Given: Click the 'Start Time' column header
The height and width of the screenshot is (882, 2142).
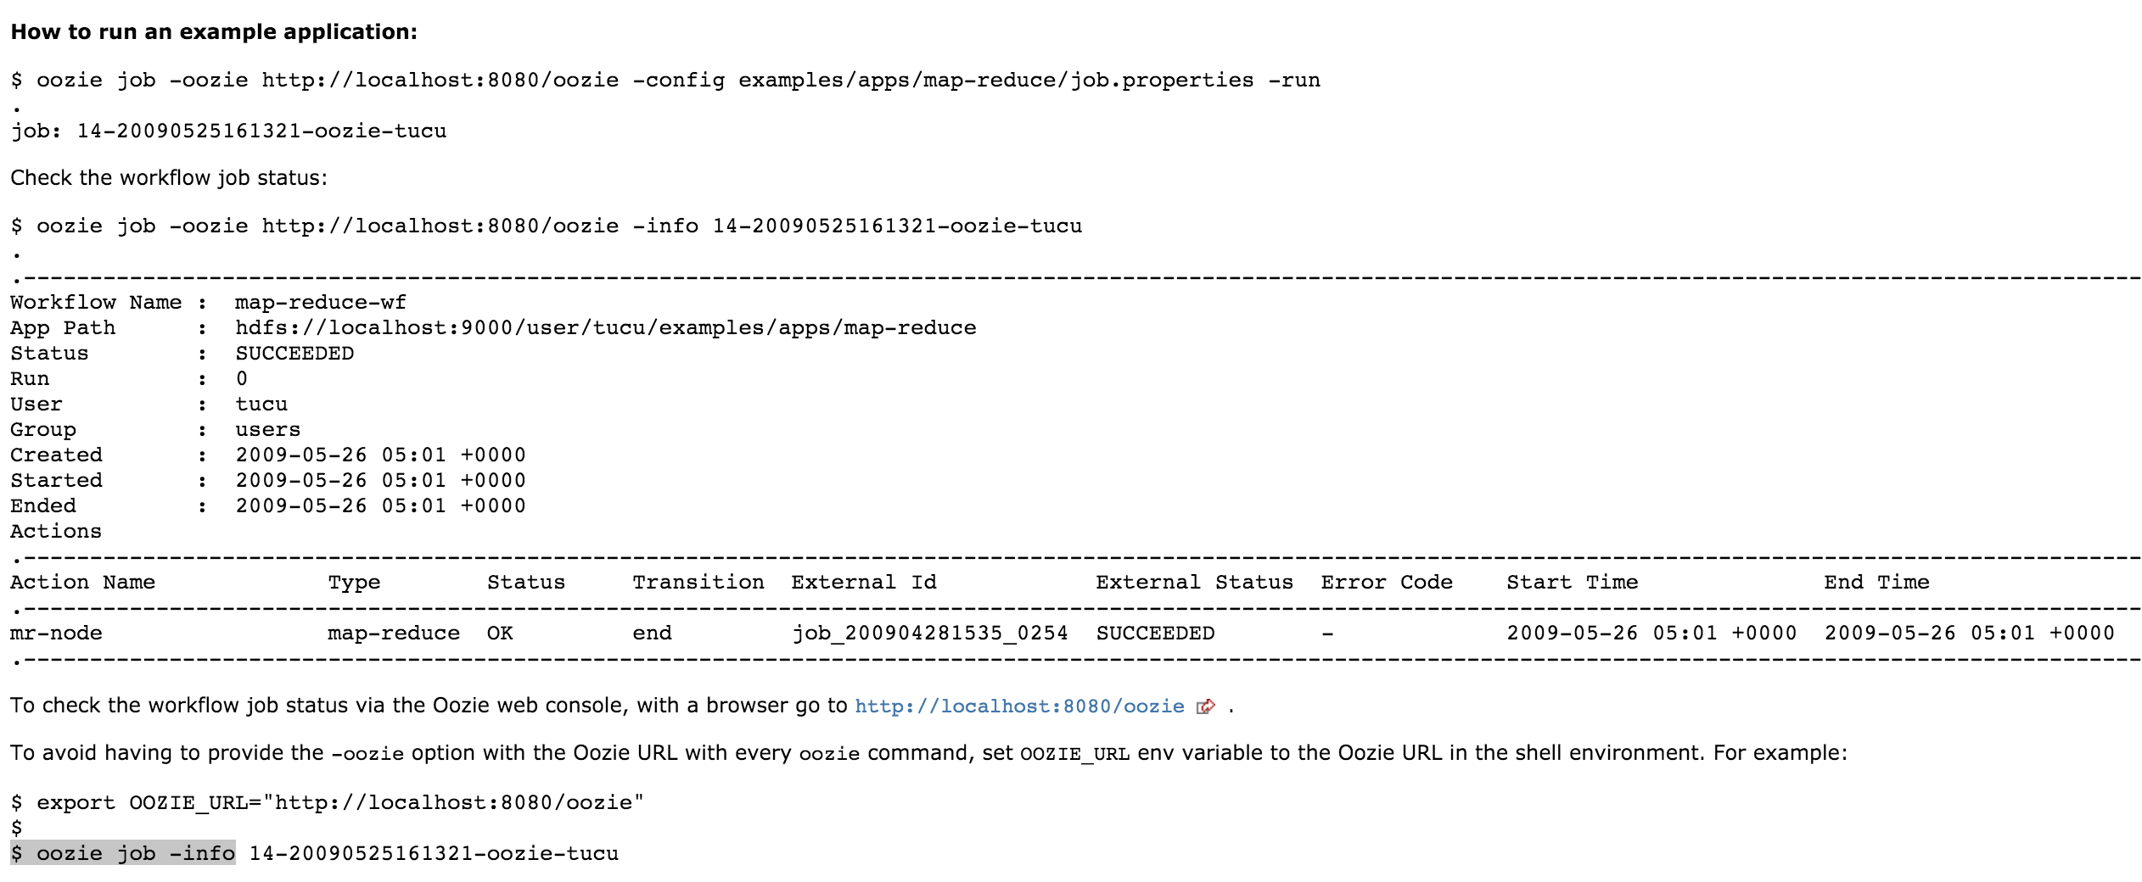Looking at the screenshot, I should [x=1572, y=583].
